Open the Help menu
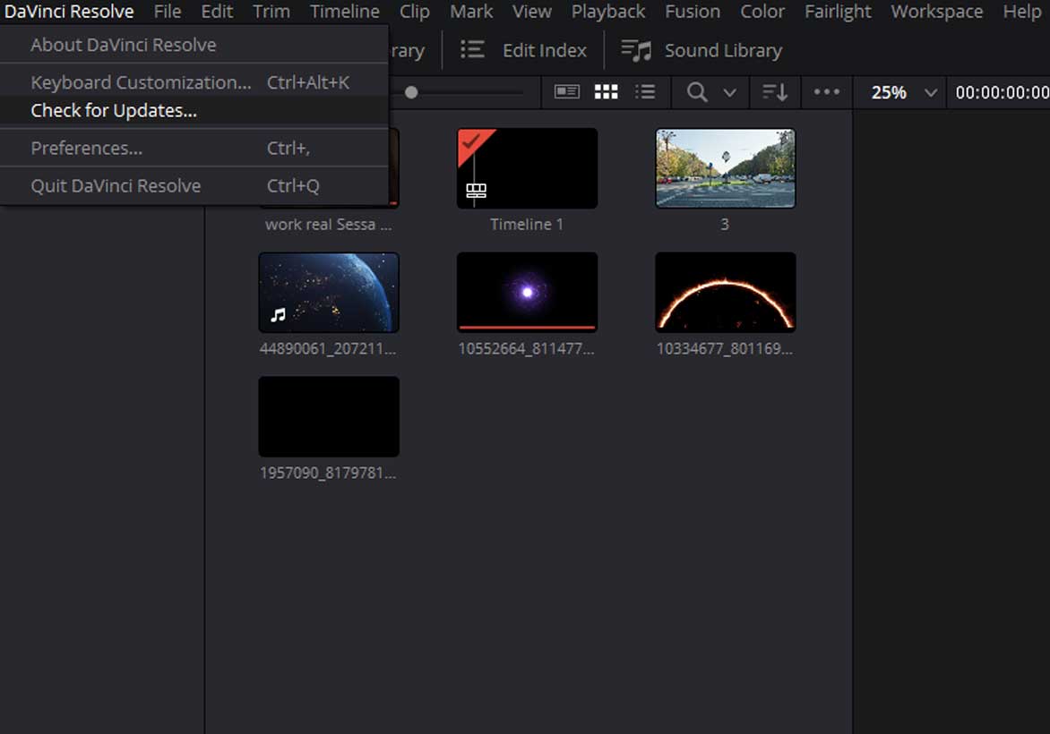Screen dimensions: 1050x734 (x=1022, y=12)
